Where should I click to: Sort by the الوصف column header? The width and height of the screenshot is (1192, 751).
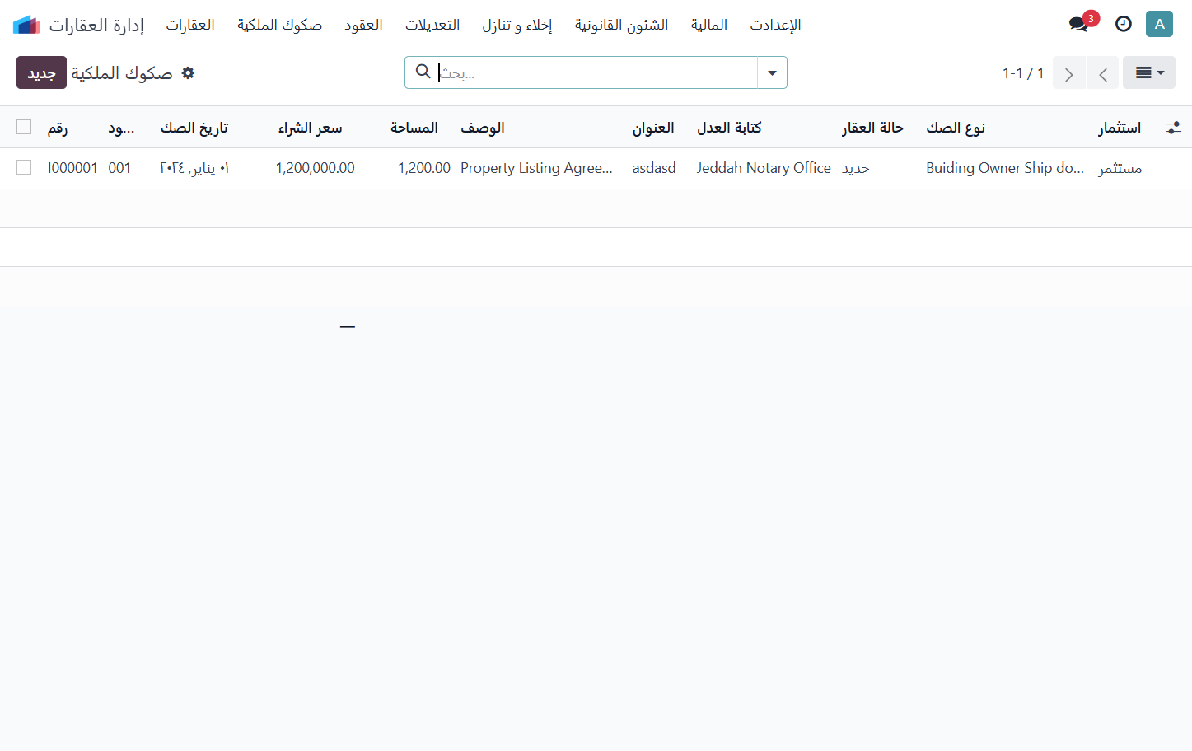coord(483,128)
